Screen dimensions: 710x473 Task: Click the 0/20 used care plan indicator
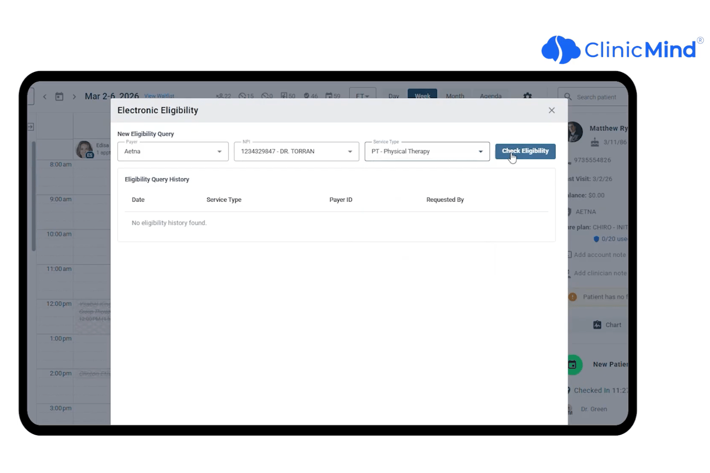point(611,239)
